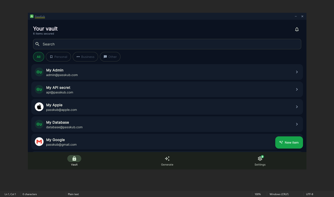Click the Settings gear icon

[x=260, y=158]
